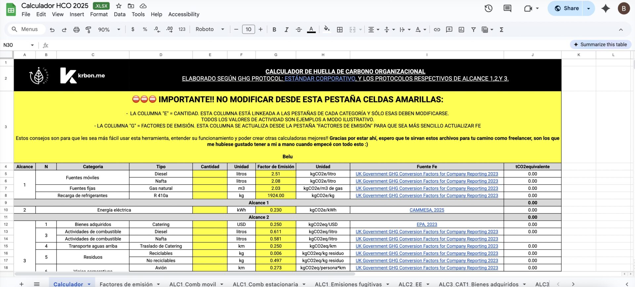This screenshot has width=635, height=287.
Task: Open the CAMMESA, 2025 link
Action: (427, 210)
